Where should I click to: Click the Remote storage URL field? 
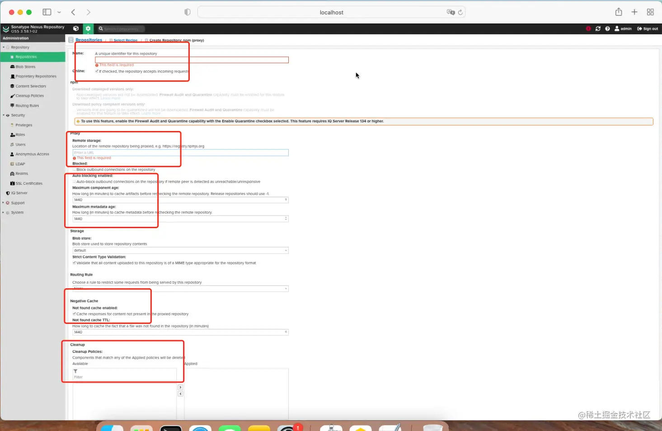coord(180,153)
